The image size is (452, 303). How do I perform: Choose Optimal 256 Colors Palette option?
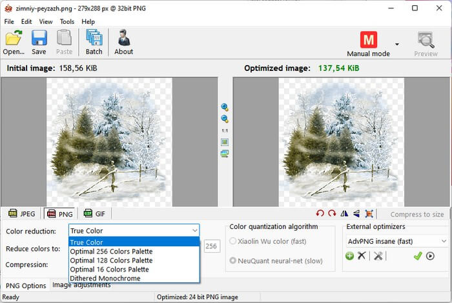tap(110, 251)
